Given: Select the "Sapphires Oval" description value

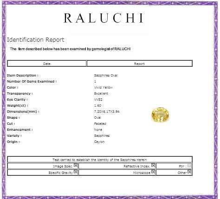Looking at the screenshot, I should 106,76.
